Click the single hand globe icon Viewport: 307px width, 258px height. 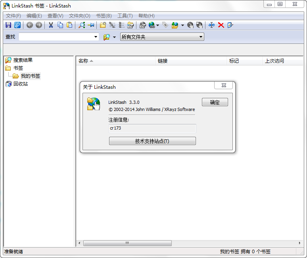[190, 25]
